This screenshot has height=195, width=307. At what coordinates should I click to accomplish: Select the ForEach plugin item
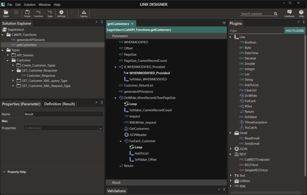coord(248,101)
